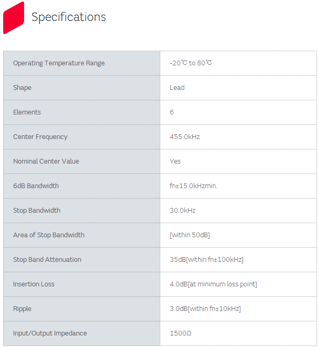Image resolution: width=318 pixels, height=347 pixels.
Task: Select the 6dB Bandwidth label
Action: (x=36, y=186)
